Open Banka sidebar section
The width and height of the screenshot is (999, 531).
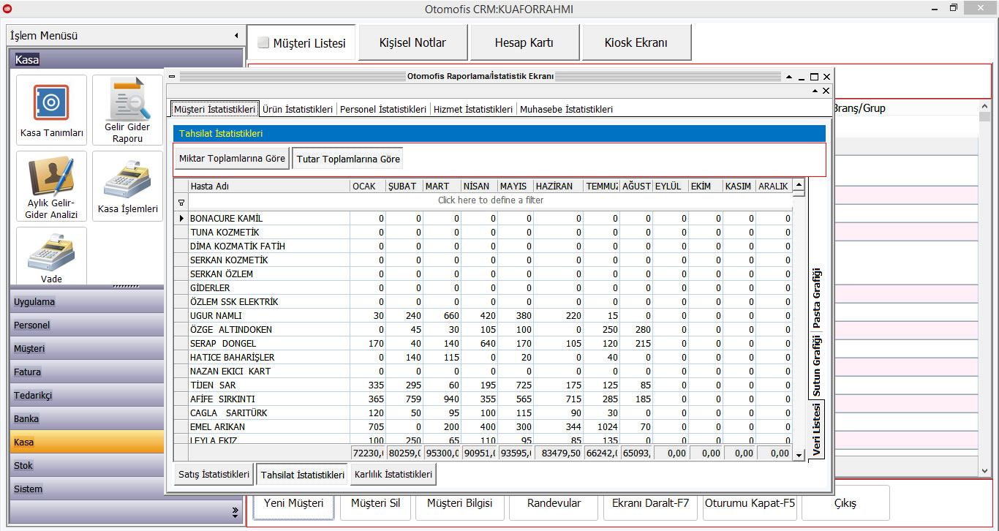pyautogui.click(x=87, y=419)
